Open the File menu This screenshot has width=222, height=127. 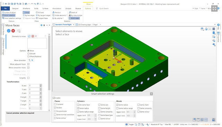[x=6, y=8]
